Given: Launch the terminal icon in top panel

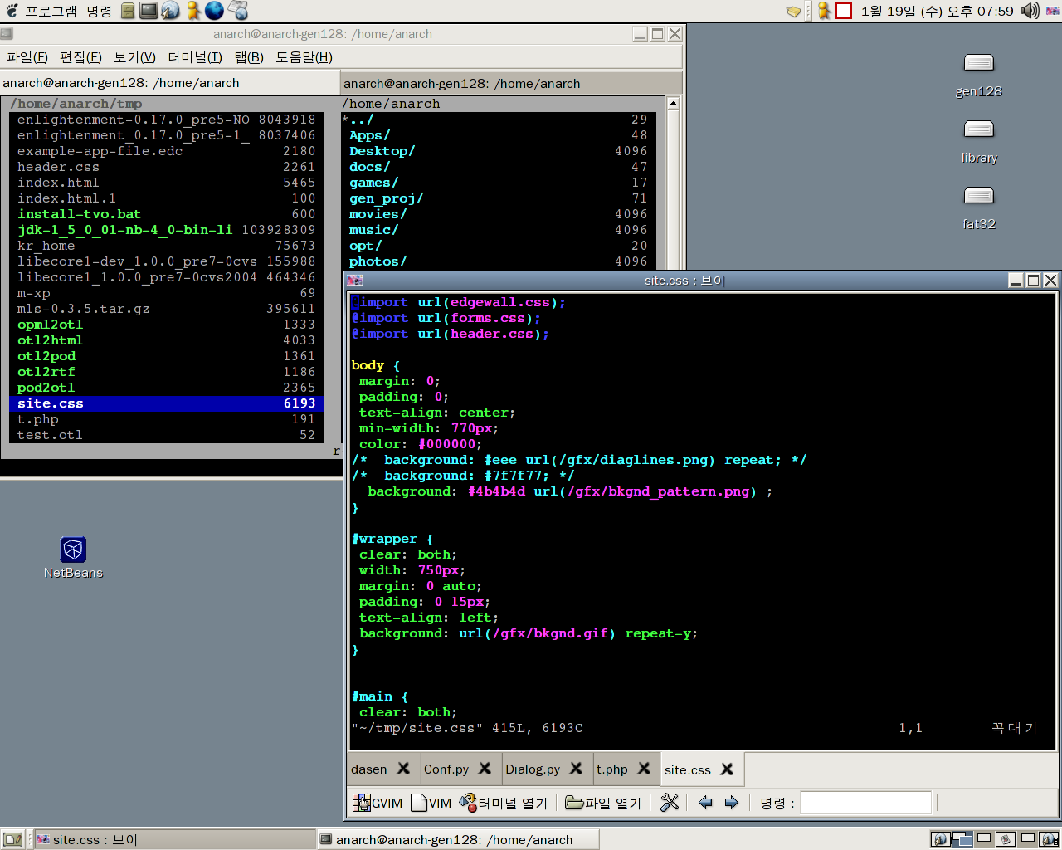Looking at the screenshot, I should 149,11.
